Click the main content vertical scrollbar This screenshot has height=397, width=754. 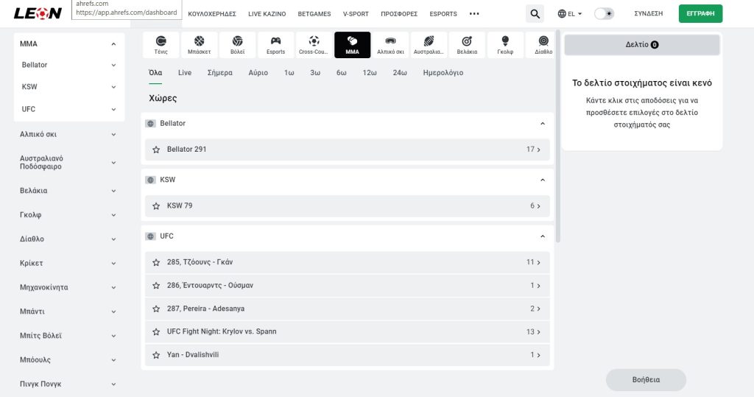pos(558,136)
